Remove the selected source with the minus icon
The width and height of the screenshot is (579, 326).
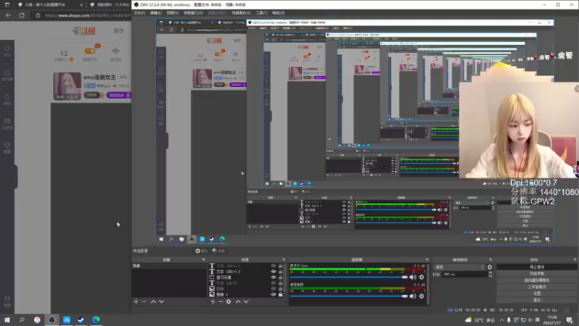coord(221,301)
